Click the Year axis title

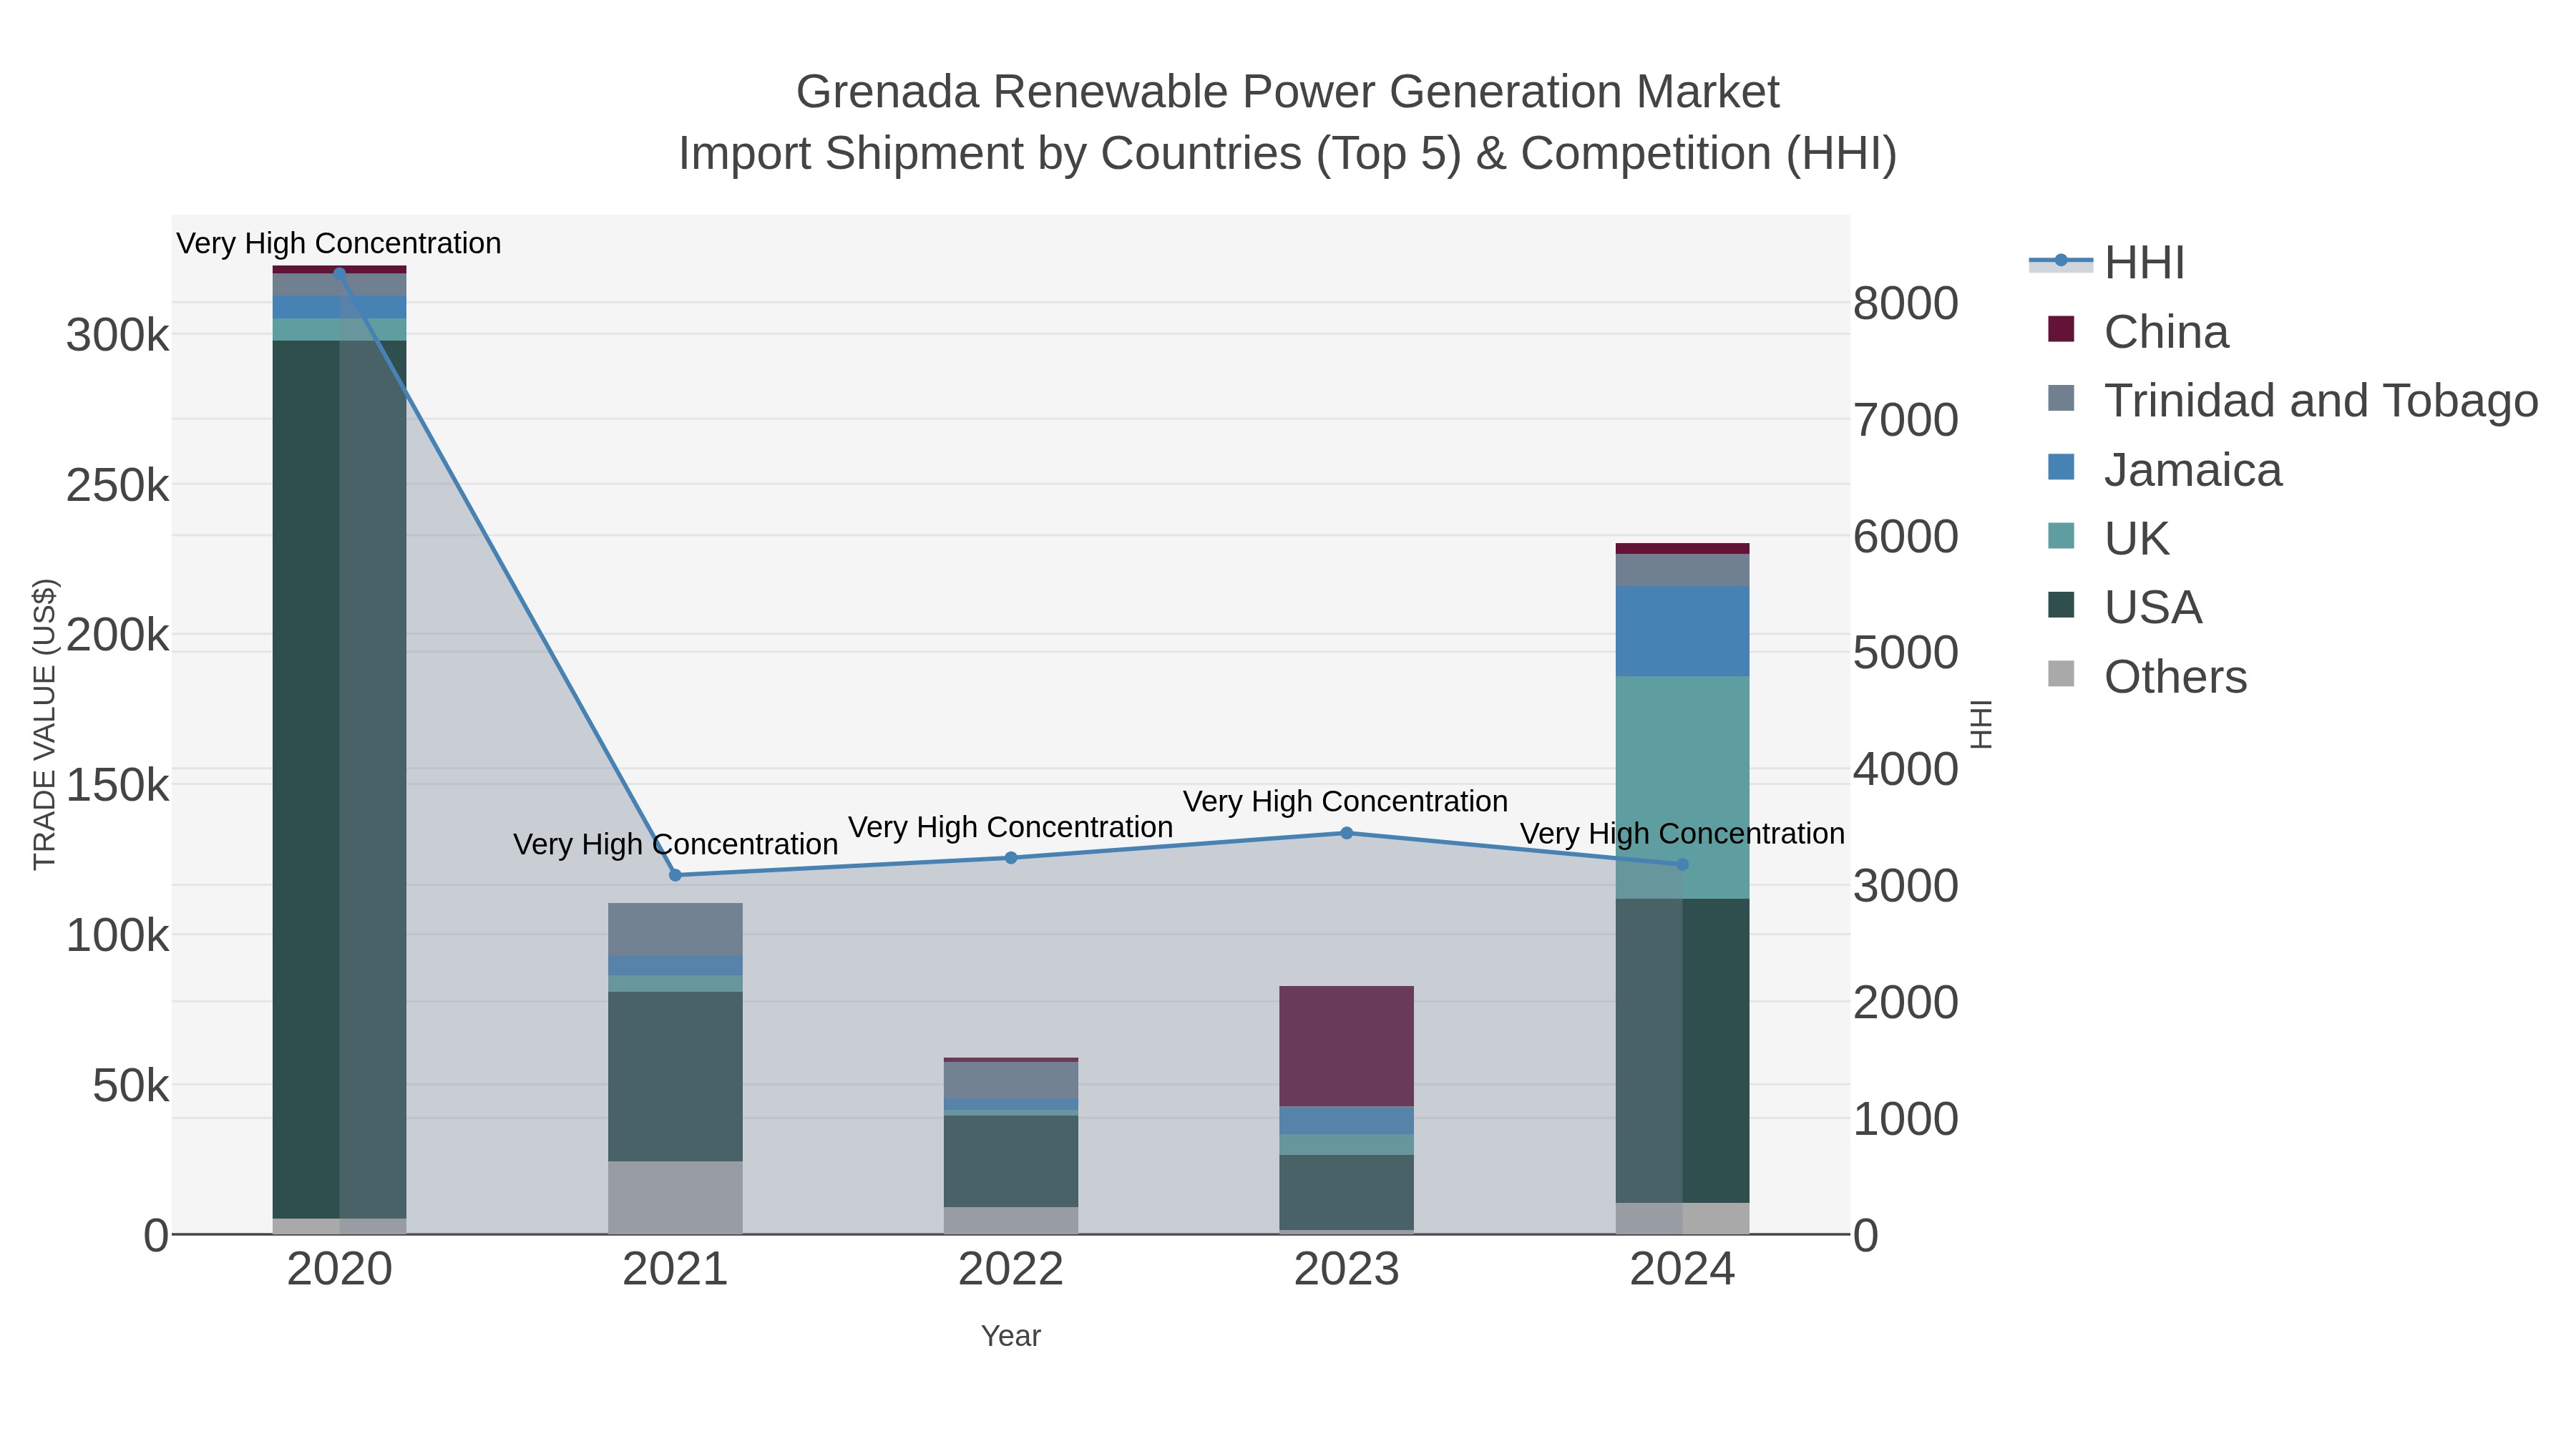[1011, 1336]
